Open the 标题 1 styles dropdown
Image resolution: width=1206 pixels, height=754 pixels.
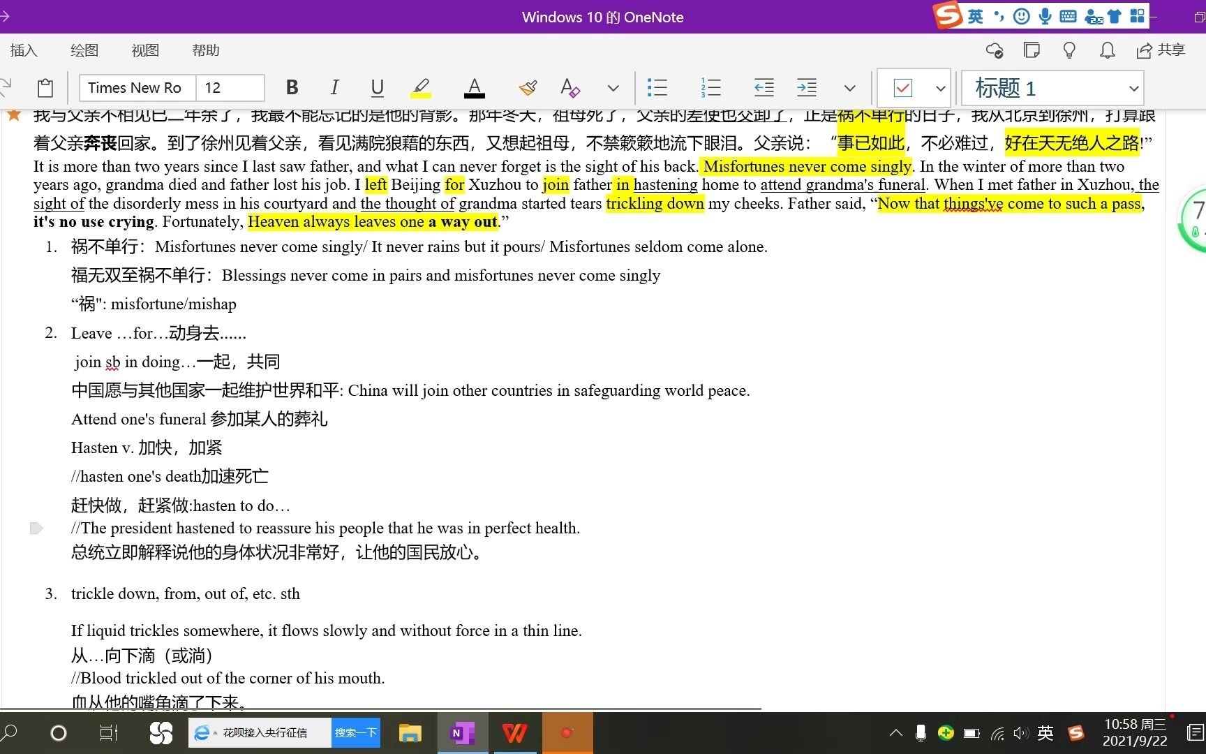pos(1052,88)
